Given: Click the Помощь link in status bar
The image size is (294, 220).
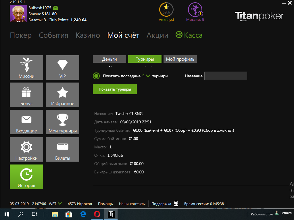Looking at the screenshot, I should [x=105, y=204].
